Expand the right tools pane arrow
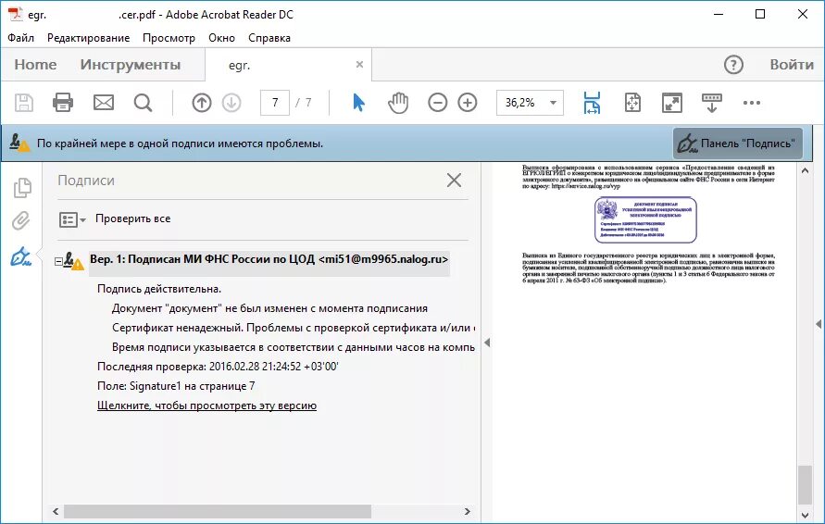The image size is (825, 524). pyautogui.click(x=819, y=324)
